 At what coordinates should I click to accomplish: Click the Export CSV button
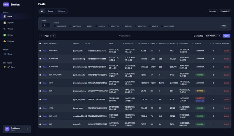click(225, 11)
